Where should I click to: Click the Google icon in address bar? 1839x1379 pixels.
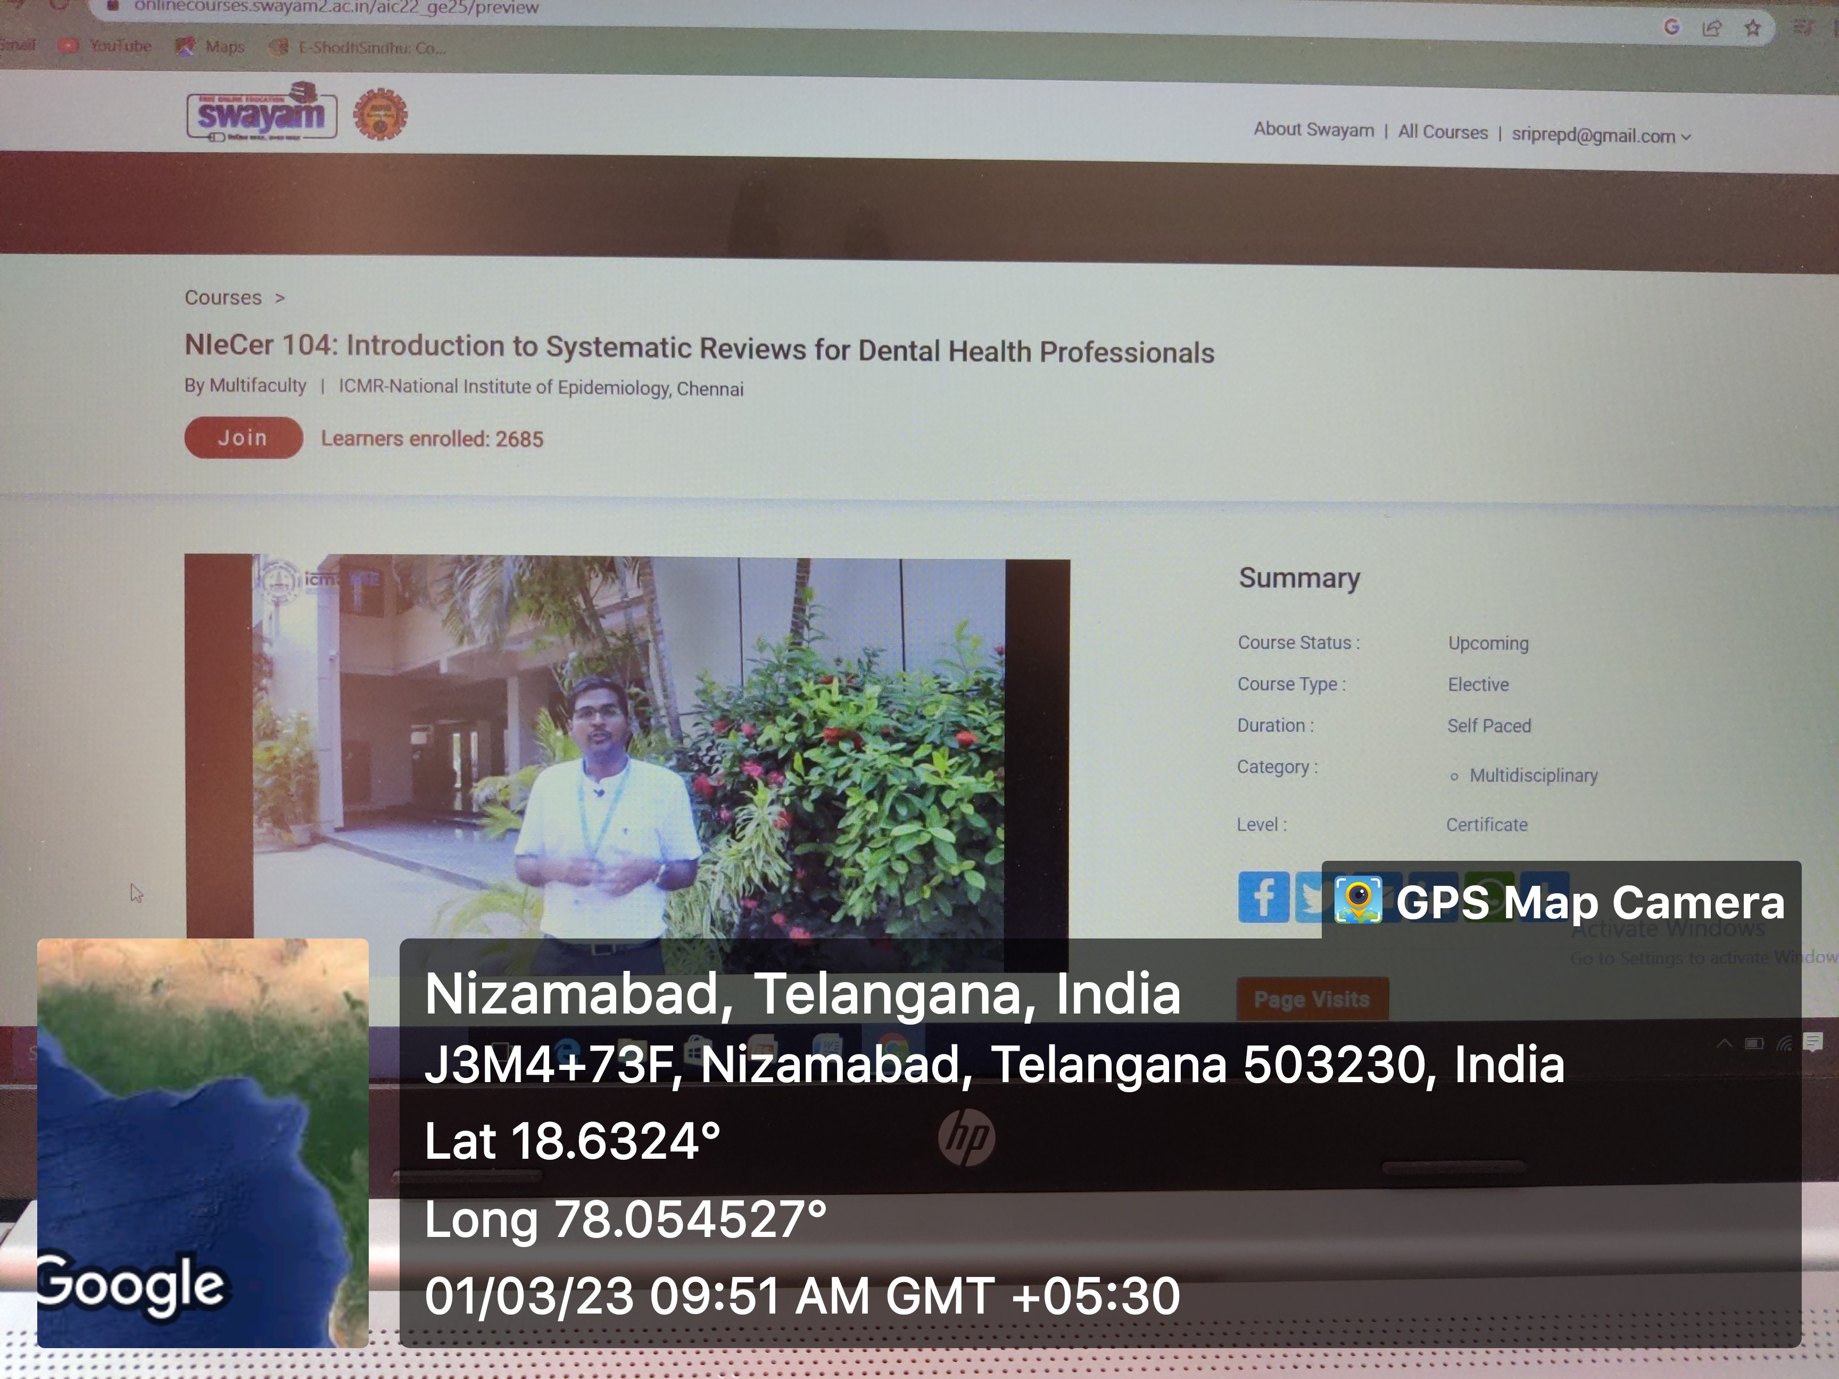tap(1672, 27)
